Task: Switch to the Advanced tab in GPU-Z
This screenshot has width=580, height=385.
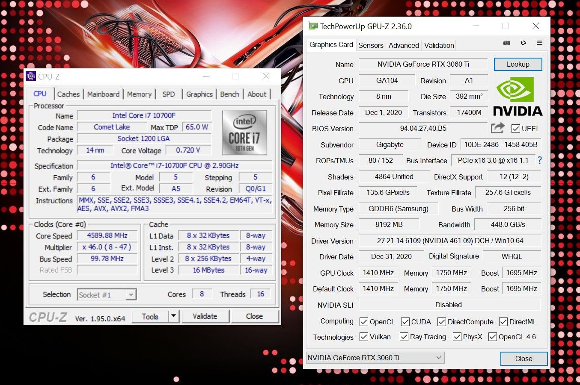Action: click(404, 45)
